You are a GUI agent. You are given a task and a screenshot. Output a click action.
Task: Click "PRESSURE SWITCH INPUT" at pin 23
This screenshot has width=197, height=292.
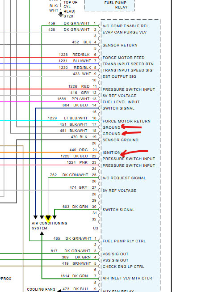(x=129, y=165)
